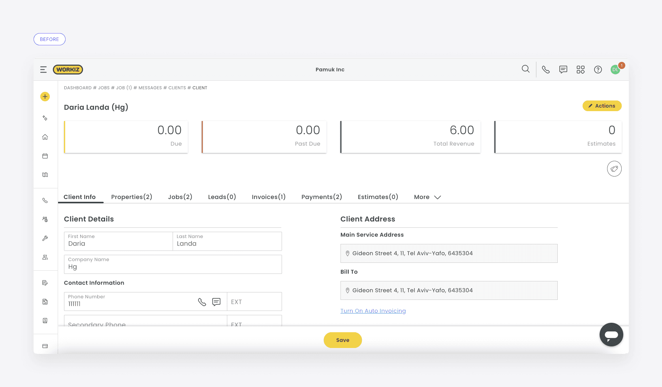This screenshot has height=387, width=662.
Task: Click the Bill To address field
Action: click(x=449, y=290)
